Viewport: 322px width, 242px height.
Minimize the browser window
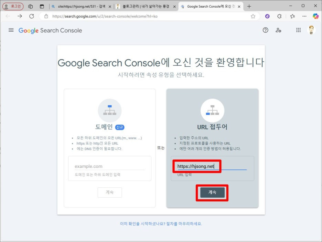click(x=290, y=6)
